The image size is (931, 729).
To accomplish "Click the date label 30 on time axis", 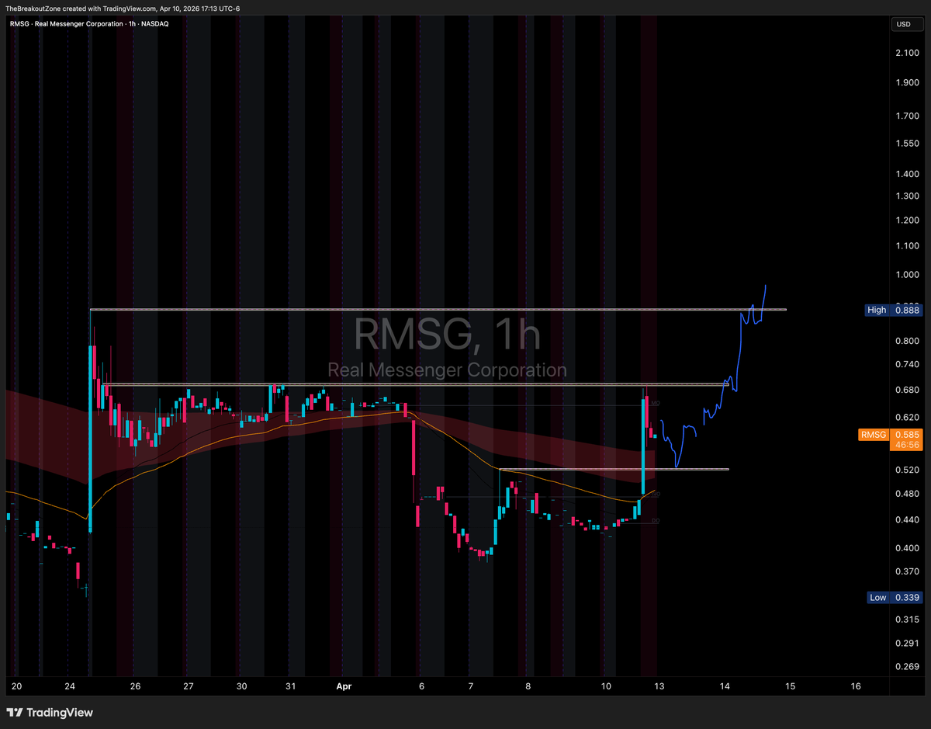I will [242, 686].
